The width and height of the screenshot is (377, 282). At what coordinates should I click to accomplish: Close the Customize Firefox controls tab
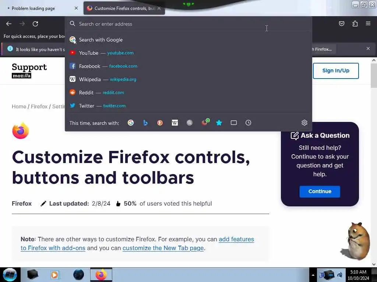[159, 8]
